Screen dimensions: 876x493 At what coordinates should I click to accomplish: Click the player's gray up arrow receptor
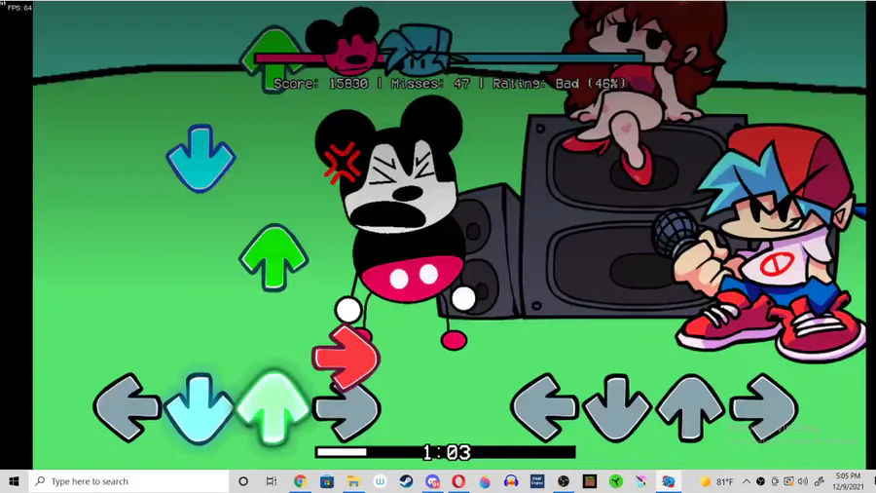(690, 408)
